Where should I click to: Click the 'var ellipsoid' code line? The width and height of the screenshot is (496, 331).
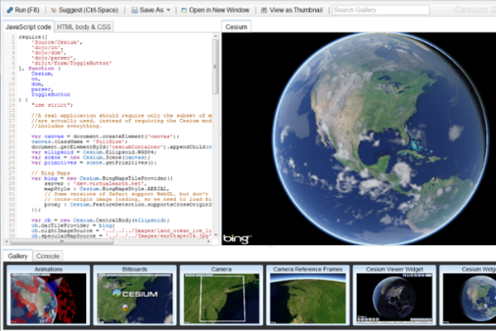click(x=93, y=152)
